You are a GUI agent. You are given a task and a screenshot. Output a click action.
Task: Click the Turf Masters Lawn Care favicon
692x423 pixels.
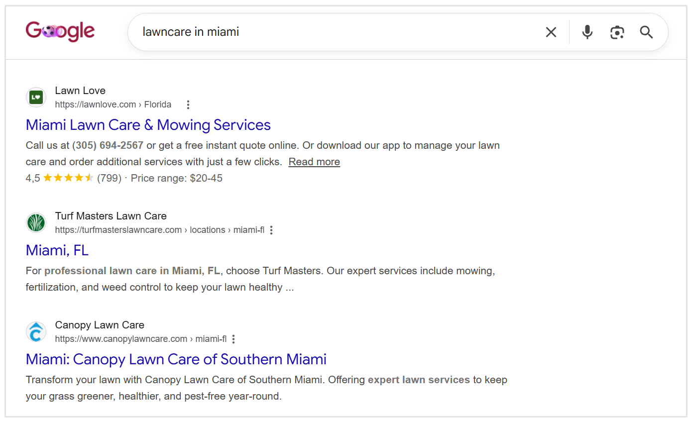coord(36,222)
